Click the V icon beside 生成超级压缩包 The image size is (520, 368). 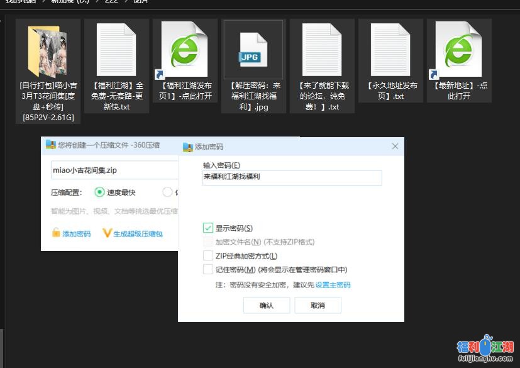coord(107,233)
